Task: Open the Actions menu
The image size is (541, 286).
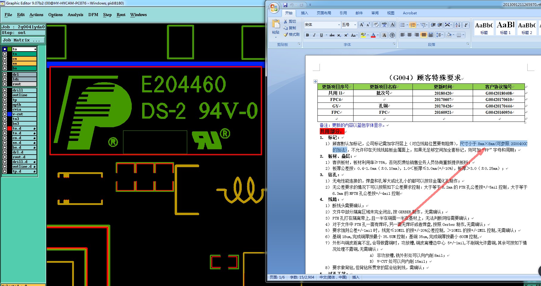Action: tap(36, 15)
